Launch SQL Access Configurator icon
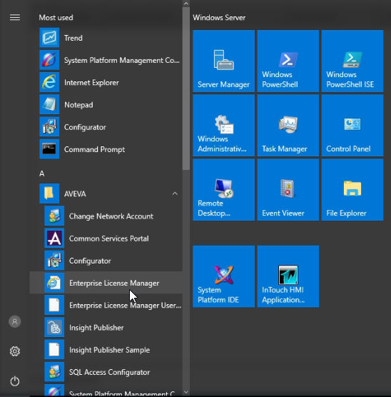Viewport: 391px width, 397px height. point(54,372)
